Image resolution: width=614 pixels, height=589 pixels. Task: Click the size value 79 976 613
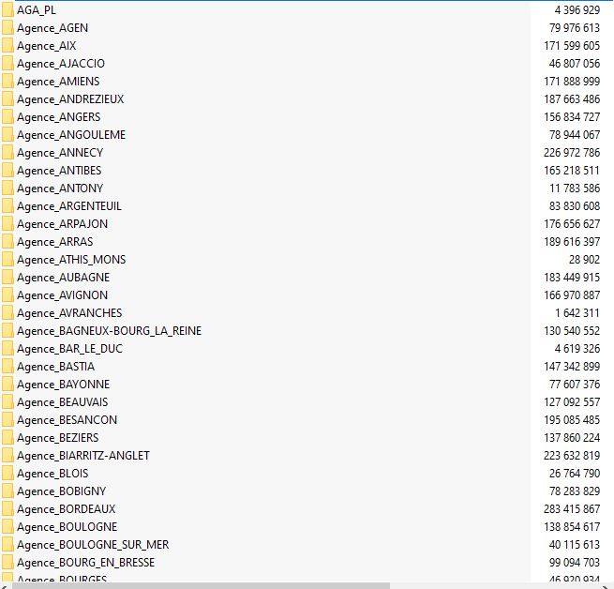pos(575,28)
